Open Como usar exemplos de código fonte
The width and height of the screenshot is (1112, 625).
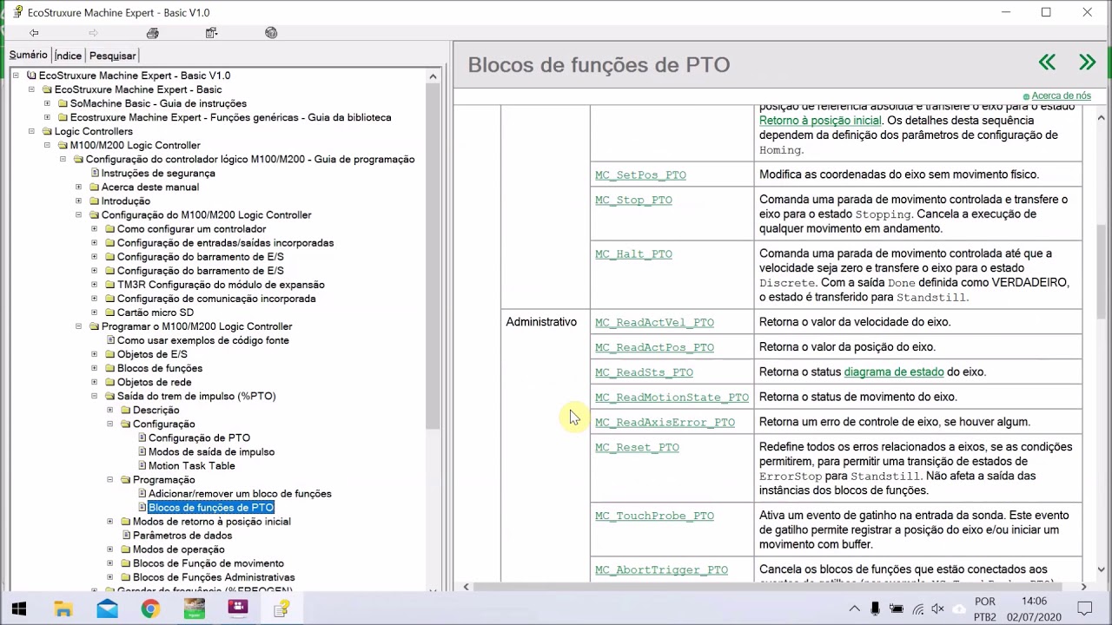pyautogui.click(x=203, y=340)
